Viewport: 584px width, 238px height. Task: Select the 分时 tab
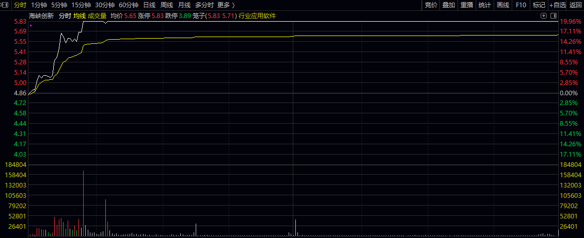click(20, 5)
